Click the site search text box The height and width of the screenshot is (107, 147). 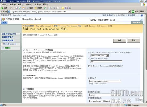[127, 20]
